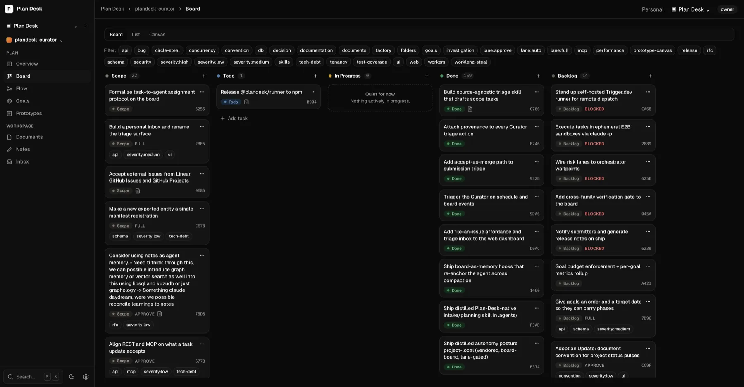Open Documents in sidebar
Viewport: 744px width, 387px height.
point(46,137)
